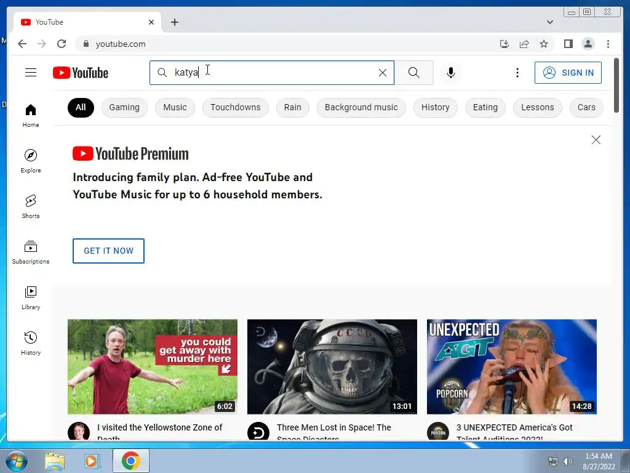Open Subscriptions in the sidebar

(x=31, y=252)
